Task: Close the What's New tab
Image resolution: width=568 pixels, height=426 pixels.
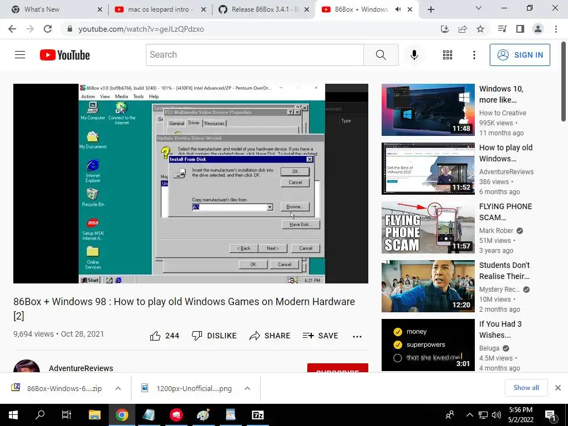Action: click(100, 10)
